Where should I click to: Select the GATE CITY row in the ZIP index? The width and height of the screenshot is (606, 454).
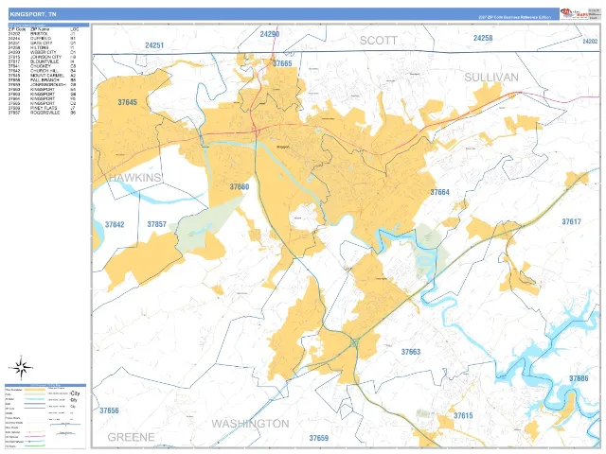point(42,44)
